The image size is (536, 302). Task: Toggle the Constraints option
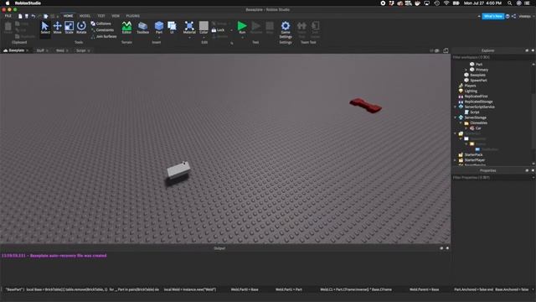102,30
